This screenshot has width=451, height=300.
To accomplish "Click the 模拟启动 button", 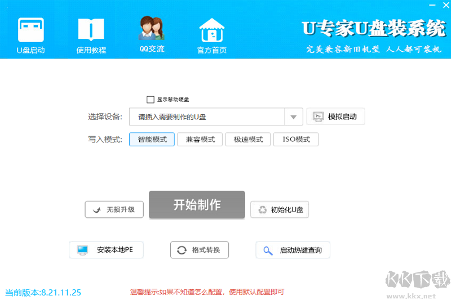I will [335, 117].
